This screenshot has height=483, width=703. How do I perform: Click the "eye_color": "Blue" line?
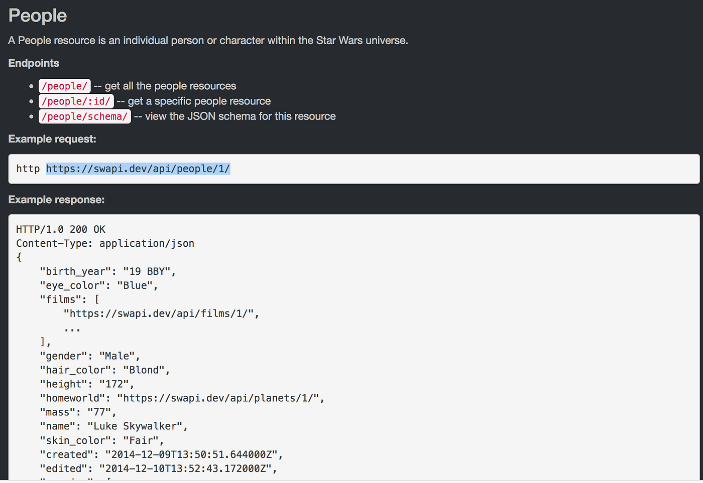point(99,285)
